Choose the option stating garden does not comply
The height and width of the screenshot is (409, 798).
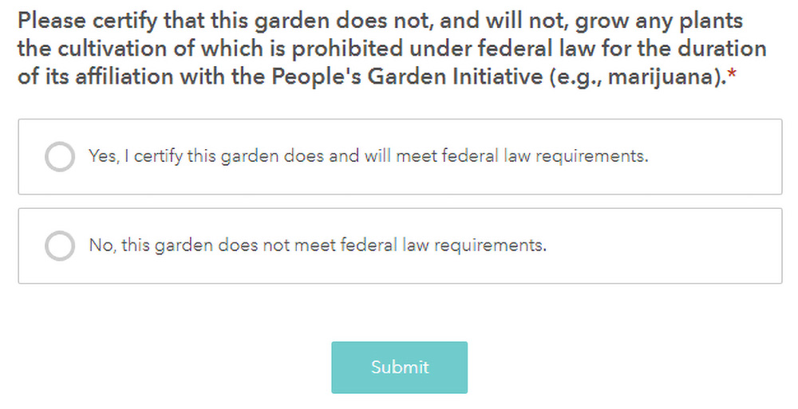click(60, 246)
